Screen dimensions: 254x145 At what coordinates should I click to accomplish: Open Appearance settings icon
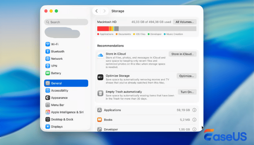(48, 98)
